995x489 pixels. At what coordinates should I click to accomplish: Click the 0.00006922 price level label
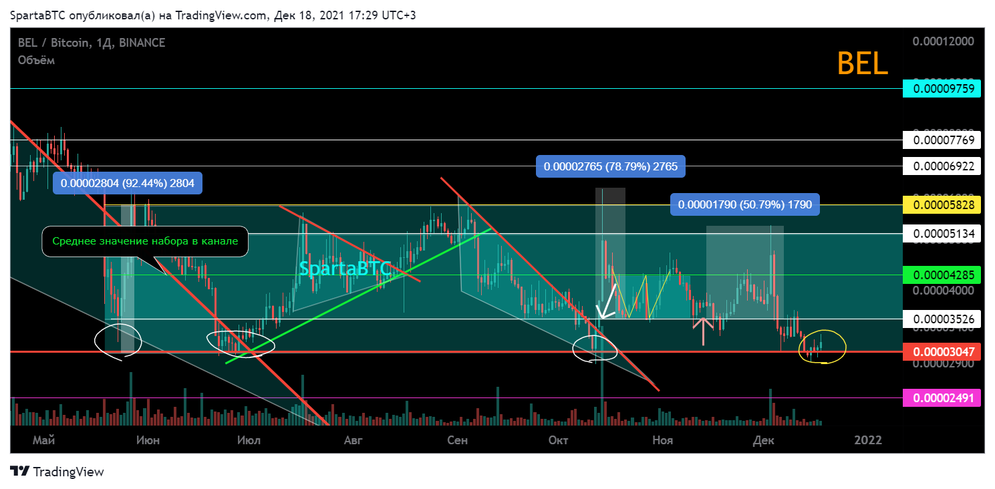tap(942, 166)
